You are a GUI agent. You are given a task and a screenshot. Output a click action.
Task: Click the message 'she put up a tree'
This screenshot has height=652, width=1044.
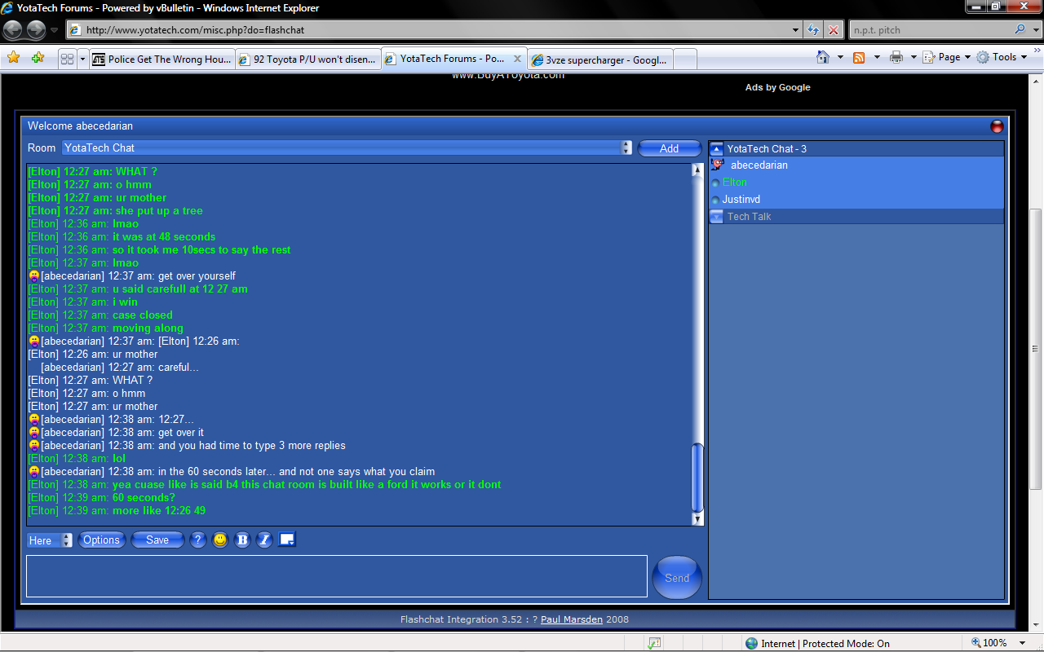pos(157,211)
